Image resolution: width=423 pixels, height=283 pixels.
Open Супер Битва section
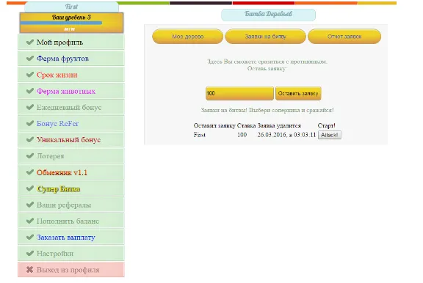point(71,188)
